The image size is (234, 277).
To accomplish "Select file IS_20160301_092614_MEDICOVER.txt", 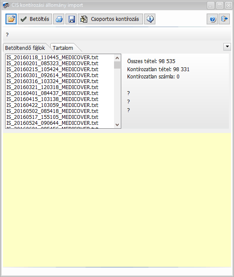I will (52, 75).
